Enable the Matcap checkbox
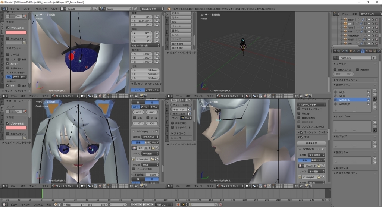Viewport: 382px width, 207px height. [x=299, y=113]
